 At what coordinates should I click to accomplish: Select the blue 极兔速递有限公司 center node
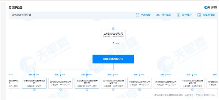(x=113, y=59)
